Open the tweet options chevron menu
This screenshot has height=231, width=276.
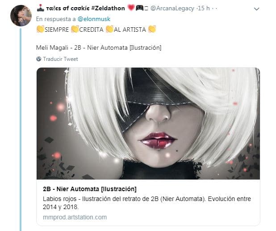tap(257, 9)
